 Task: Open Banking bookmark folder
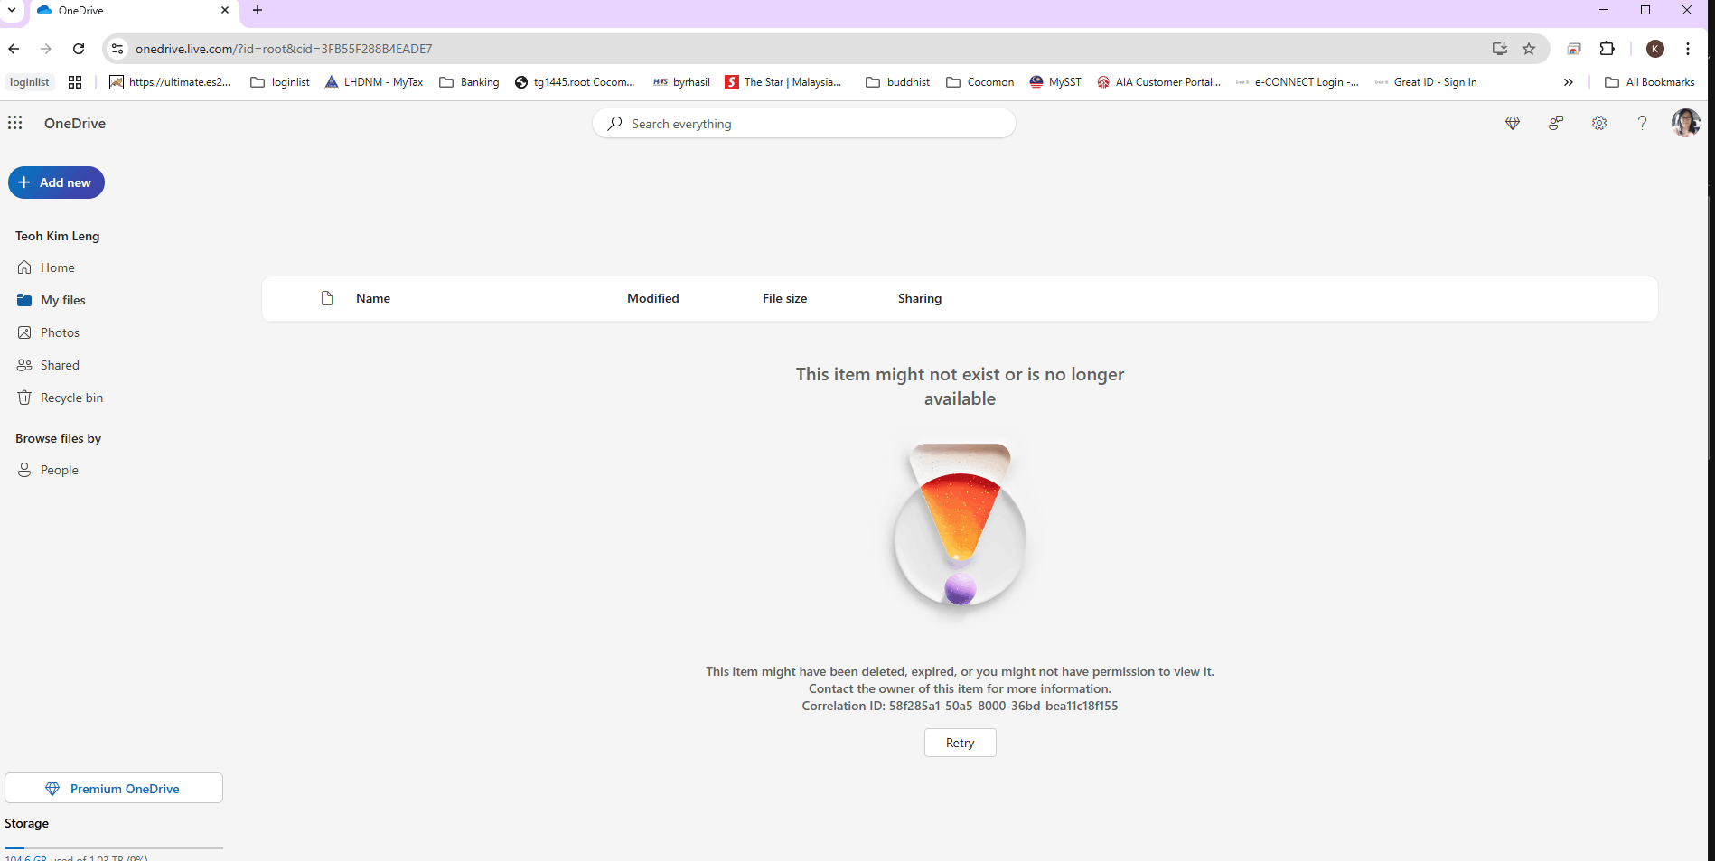469,82
